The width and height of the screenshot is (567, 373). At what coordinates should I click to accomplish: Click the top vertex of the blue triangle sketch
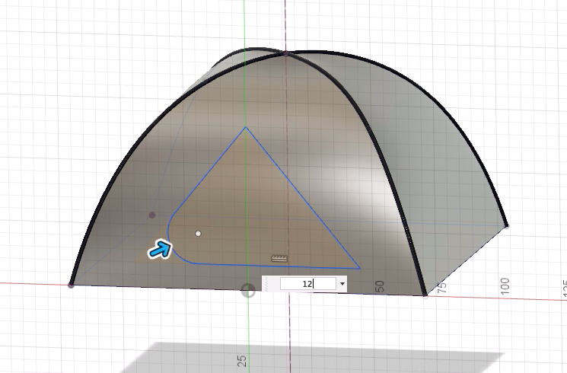[x=246, y=127]
